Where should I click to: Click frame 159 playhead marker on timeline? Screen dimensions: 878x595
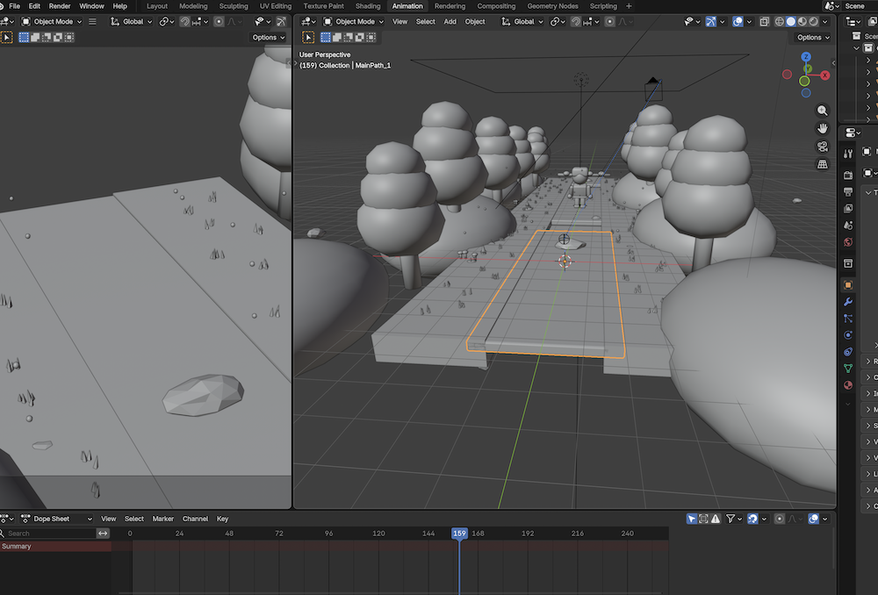[459, 534]
